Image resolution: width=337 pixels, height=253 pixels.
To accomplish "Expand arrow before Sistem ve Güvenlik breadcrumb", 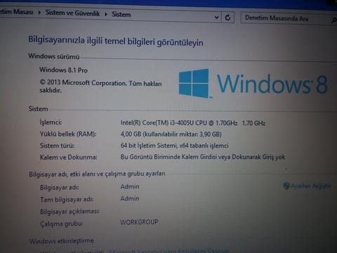I will tap(39, 12).
